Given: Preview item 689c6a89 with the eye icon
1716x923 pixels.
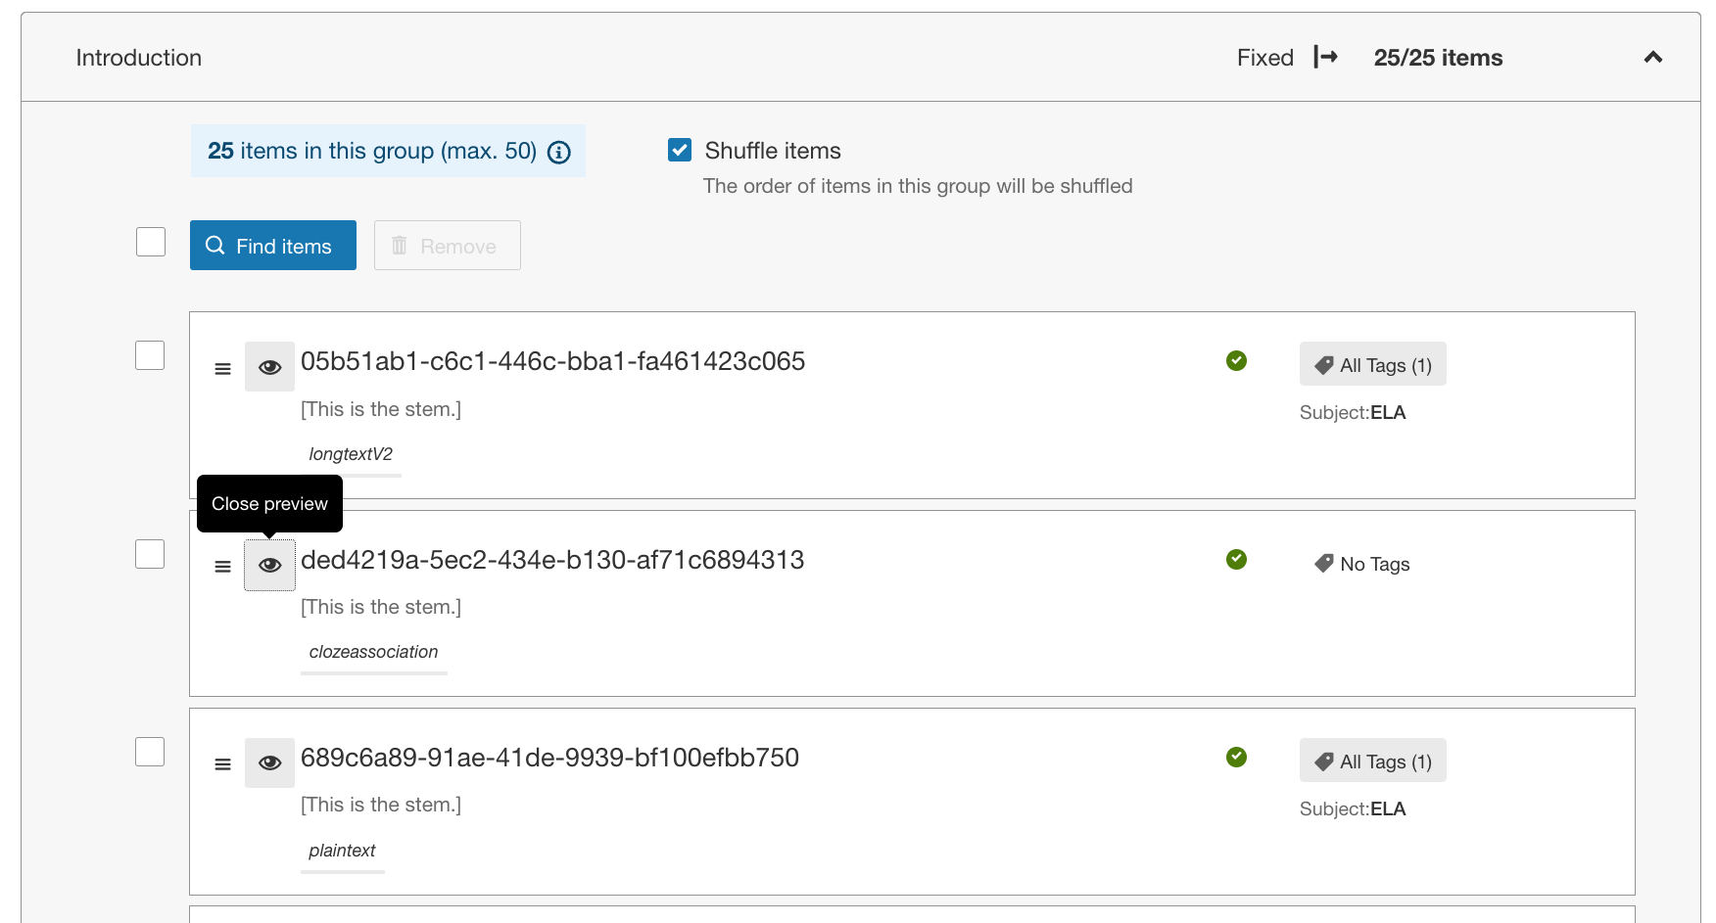Looking at the screenshot, I should tap(269, 762).
